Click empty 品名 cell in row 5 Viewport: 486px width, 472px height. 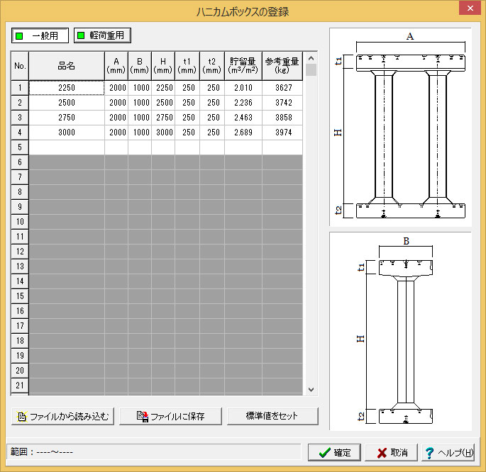click(67, 147)
